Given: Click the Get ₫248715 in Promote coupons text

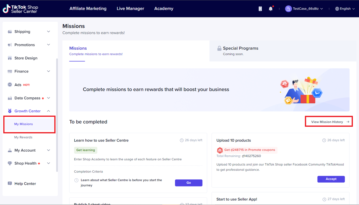Looking at the screenshot, I should [x=250, y=150].
